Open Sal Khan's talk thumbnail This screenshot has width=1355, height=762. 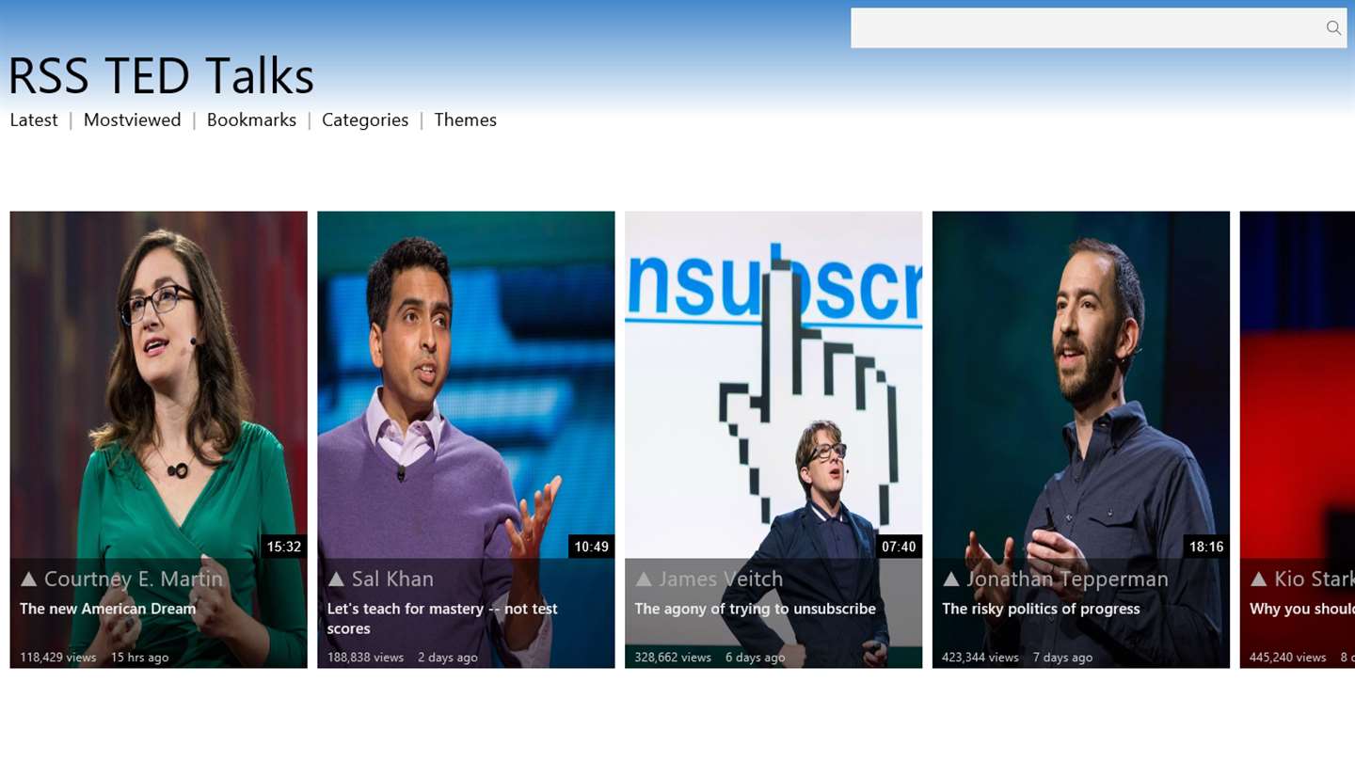pyautogui.click(x=466, y=439)
